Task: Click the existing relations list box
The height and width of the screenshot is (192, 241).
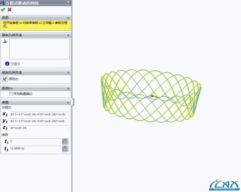Action: [x=39, y=49]
